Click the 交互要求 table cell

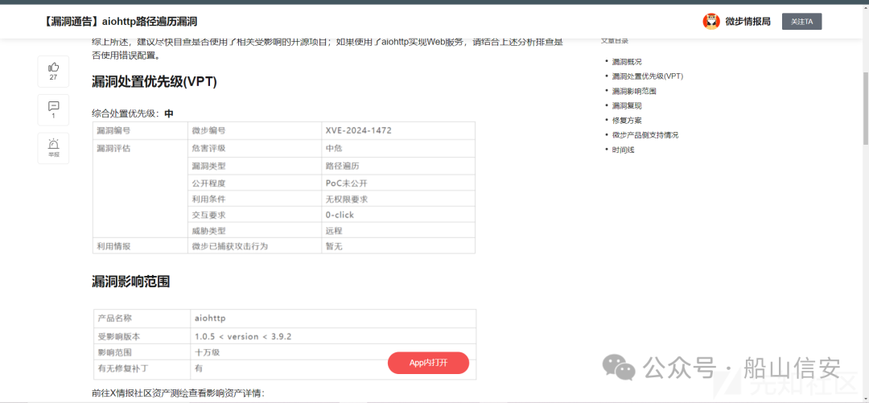pyautogui.click(x=254, y=215)
